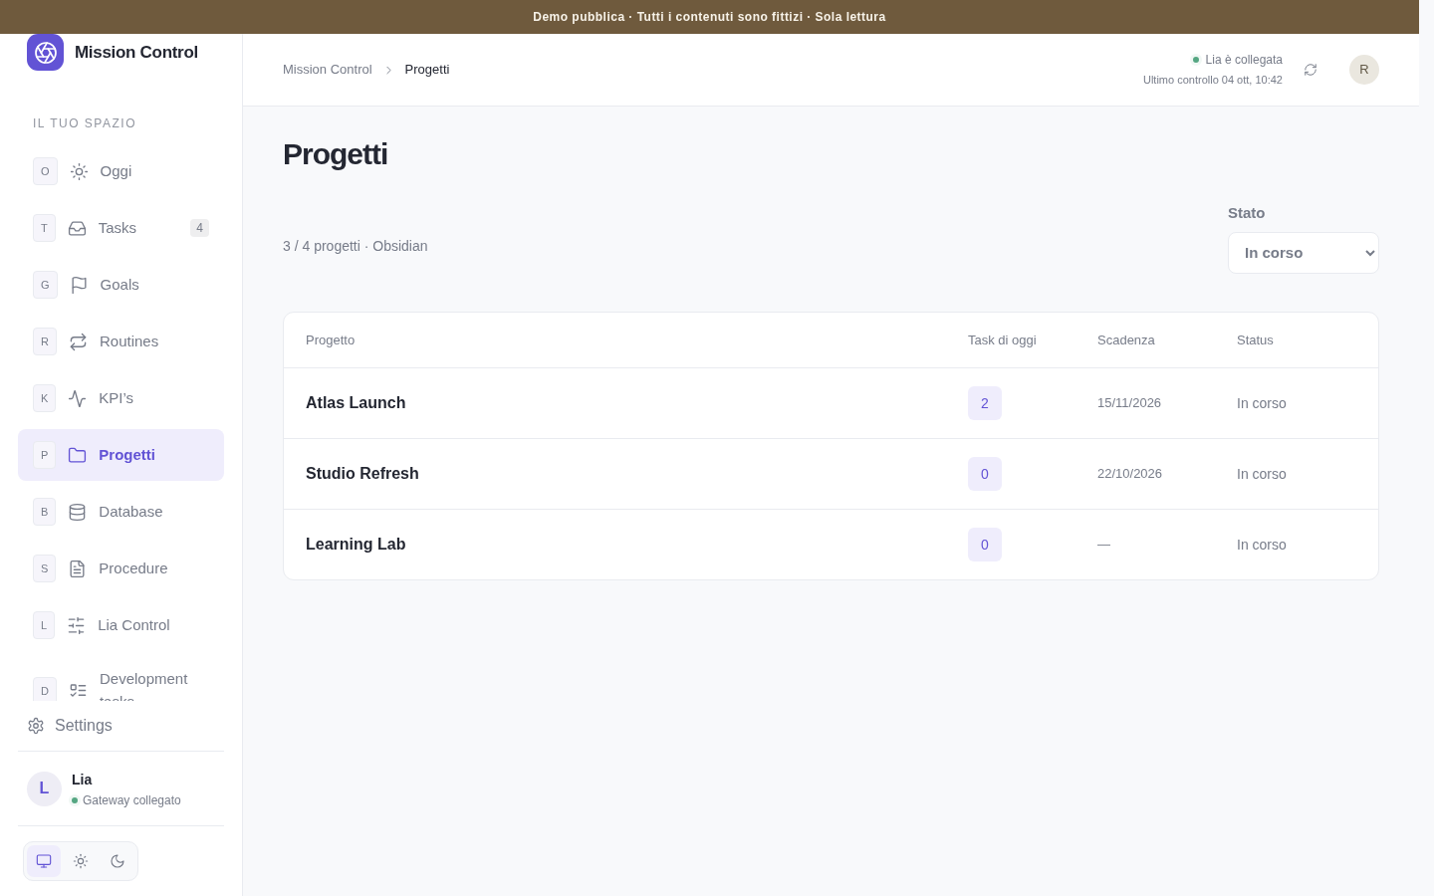Click the Scadenza column header
The width and height of the screenshot is (1434, 896).
pyautogui.click(x=1126, y=340)
